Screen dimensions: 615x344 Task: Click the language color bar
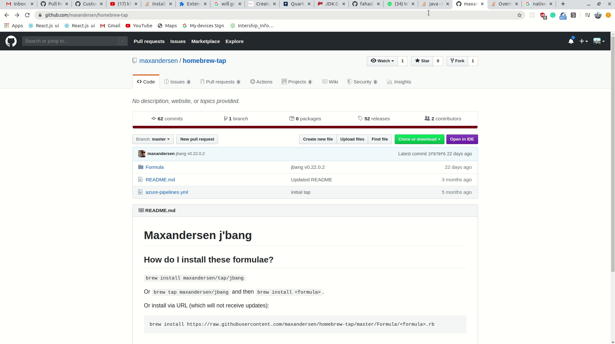[305, 127]
